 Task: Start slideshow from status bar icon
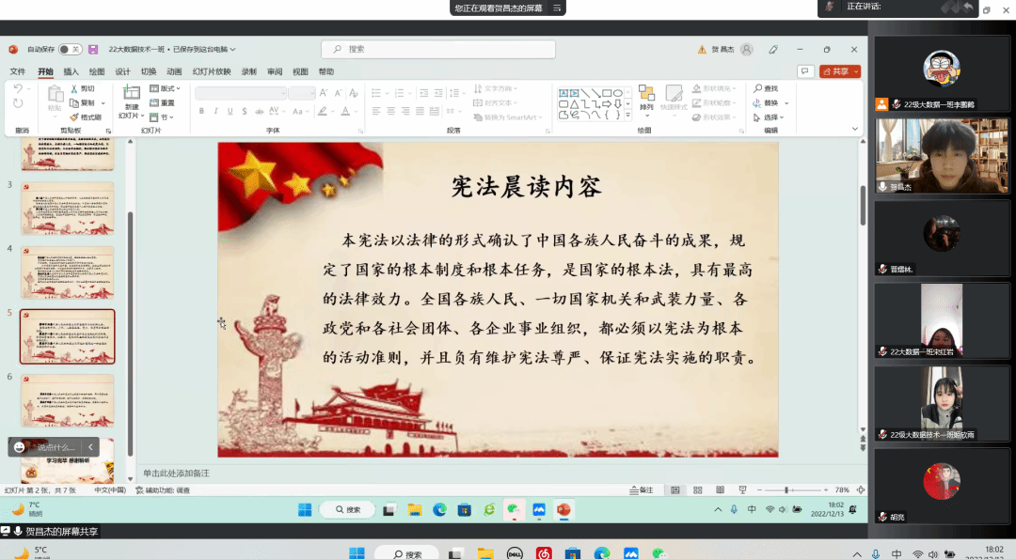coord(741,490)
